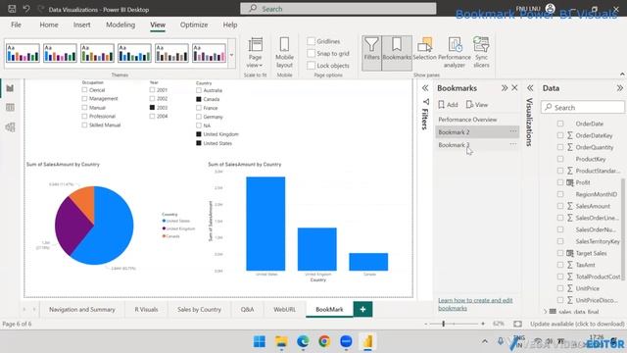Apply the third theme thumbnail

point(97,53)
